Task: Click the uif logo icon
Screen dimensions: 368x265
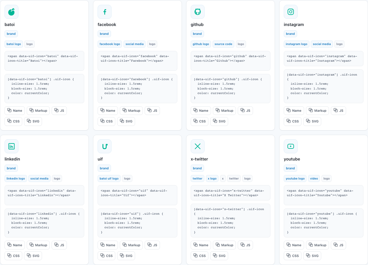Action: coord(105,146)
